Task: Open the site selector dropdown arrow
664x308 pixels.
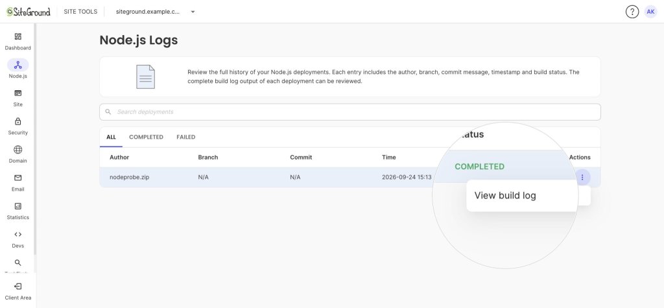Action: coord(193,12)
